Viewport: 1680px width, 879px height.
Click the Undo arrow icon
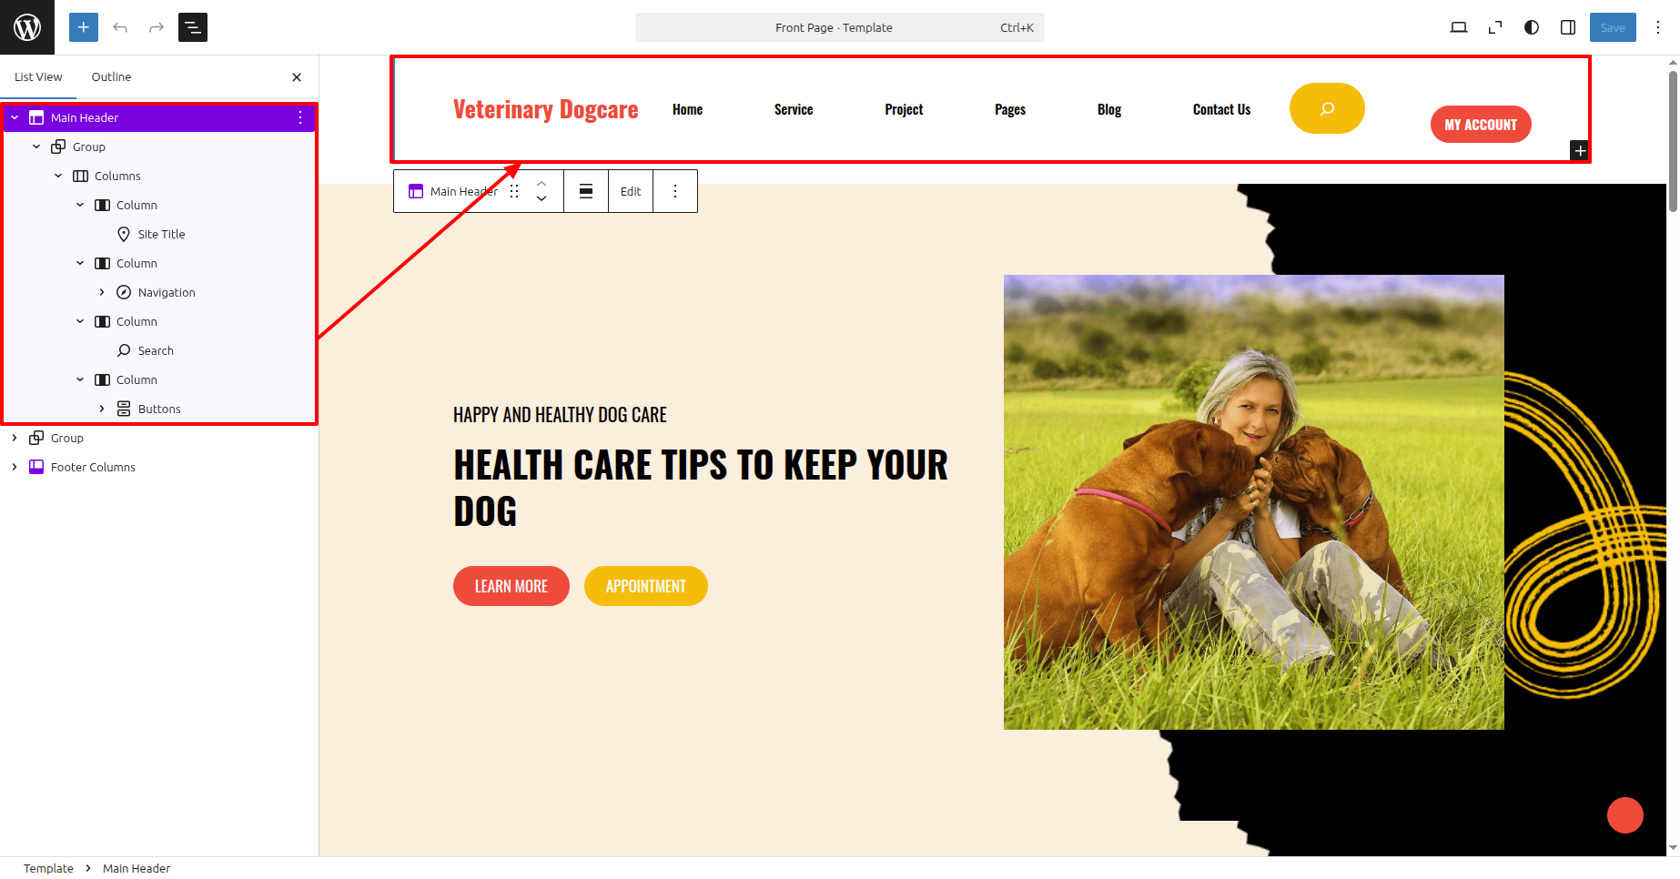coord(120,27)
